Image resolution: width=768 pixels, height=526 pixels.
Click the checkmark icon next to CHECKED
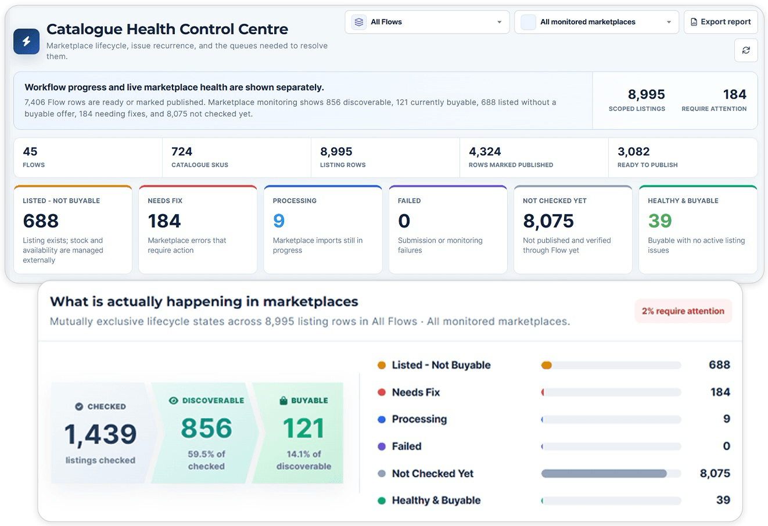(x=79, y=406)
